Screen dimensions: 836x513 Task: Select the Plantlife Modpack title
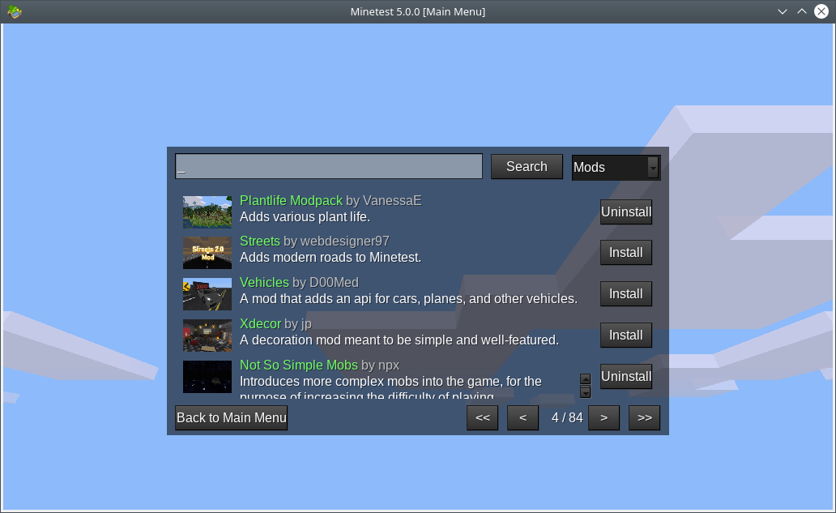(291, 200)
